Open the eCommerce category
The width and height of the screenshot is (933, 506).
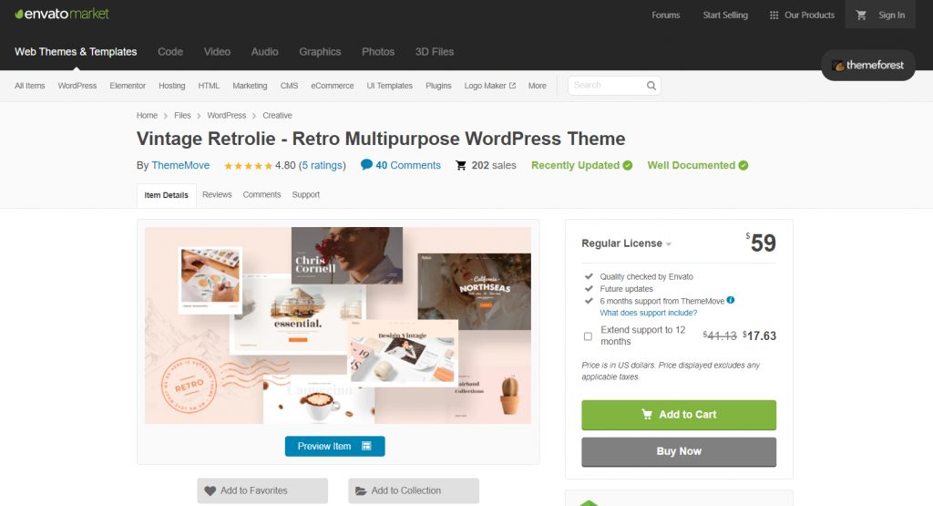click(x=332, y=86)
